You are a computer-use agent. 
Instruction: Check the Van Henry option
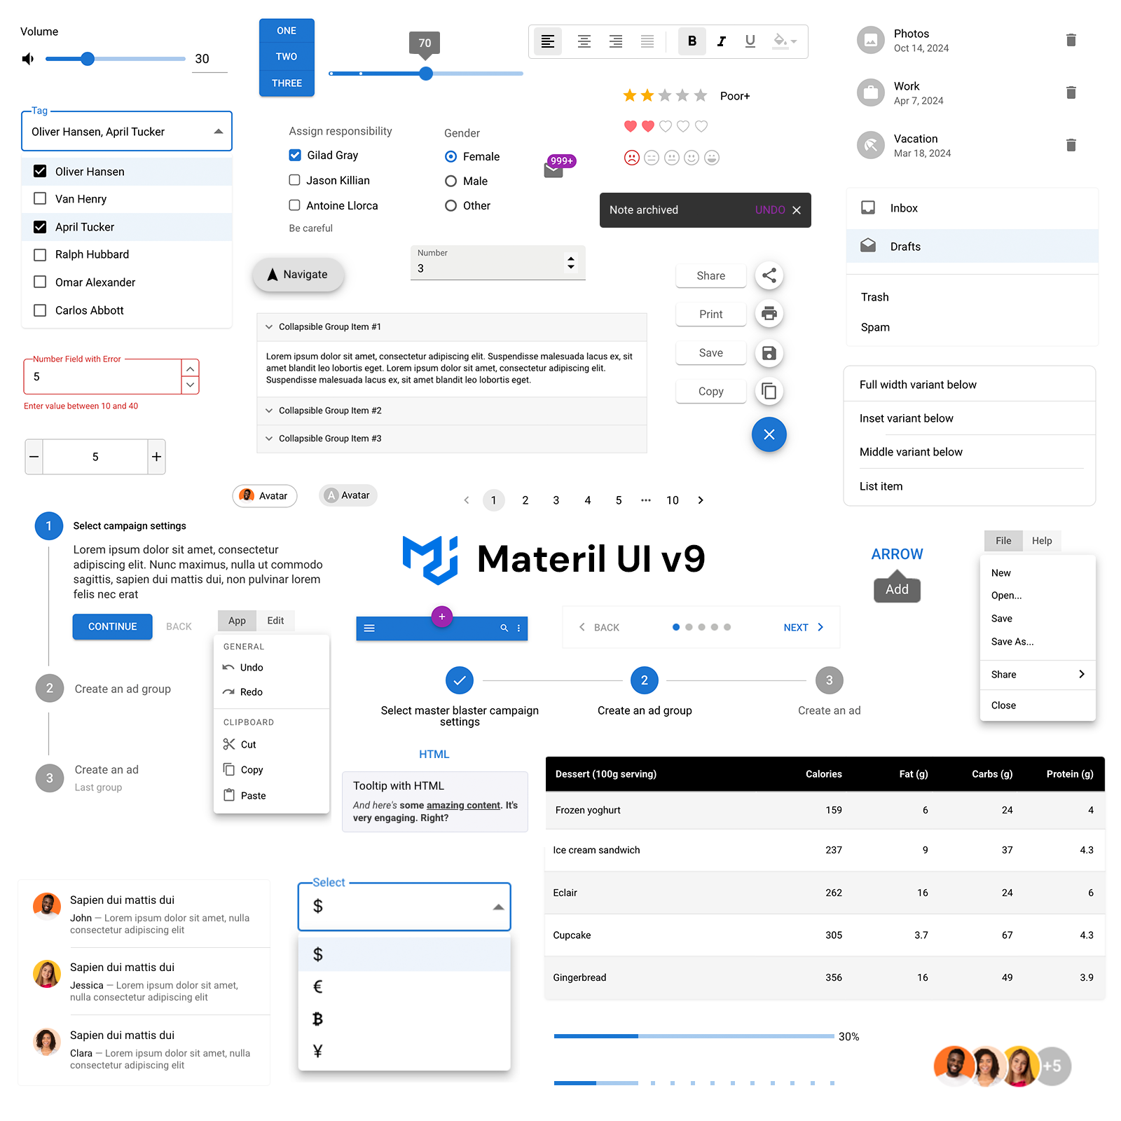pyautogui.click(x=40, y=199)
